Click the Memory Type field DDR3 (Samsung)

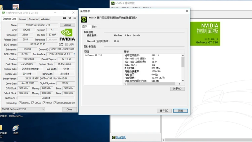coord(30,69)
